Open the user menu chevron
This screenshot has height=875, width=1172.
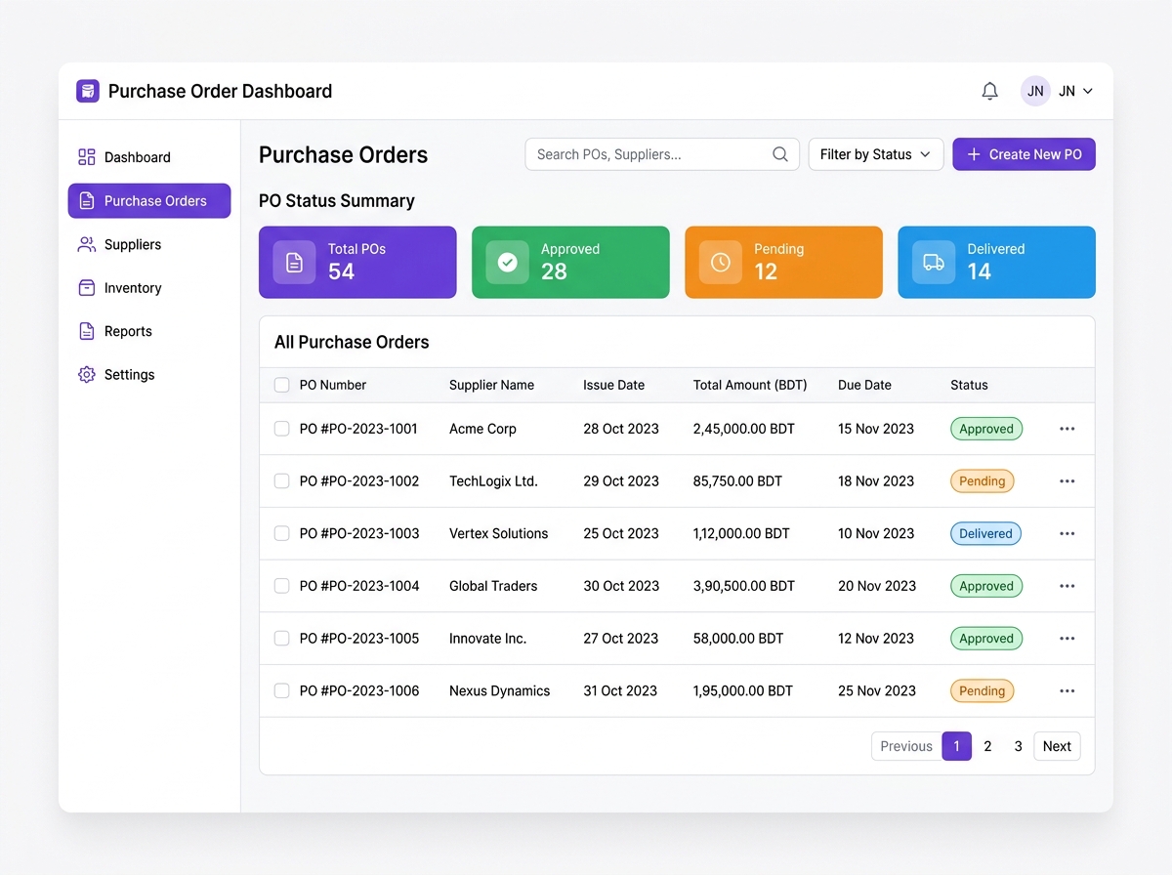click(x=1088, y=91)
